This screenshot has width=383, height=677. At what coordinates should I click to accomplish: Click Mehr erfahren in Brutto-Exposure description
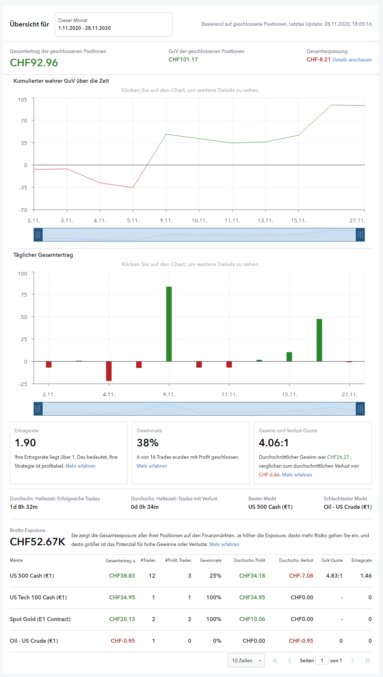[x=224, y=544]
